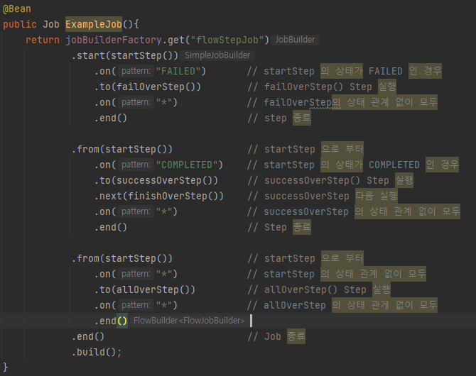Click the .next(finishOverStep()) call
Image resolution: width=476 pixels, height=376 pixels.
click(x=158, y=197)
